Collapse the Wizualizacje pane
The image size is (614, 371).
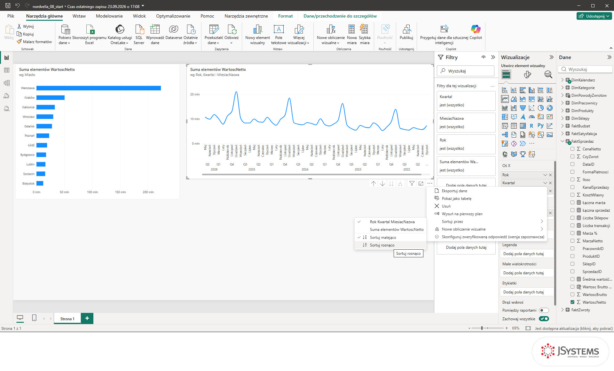point(551,57)
